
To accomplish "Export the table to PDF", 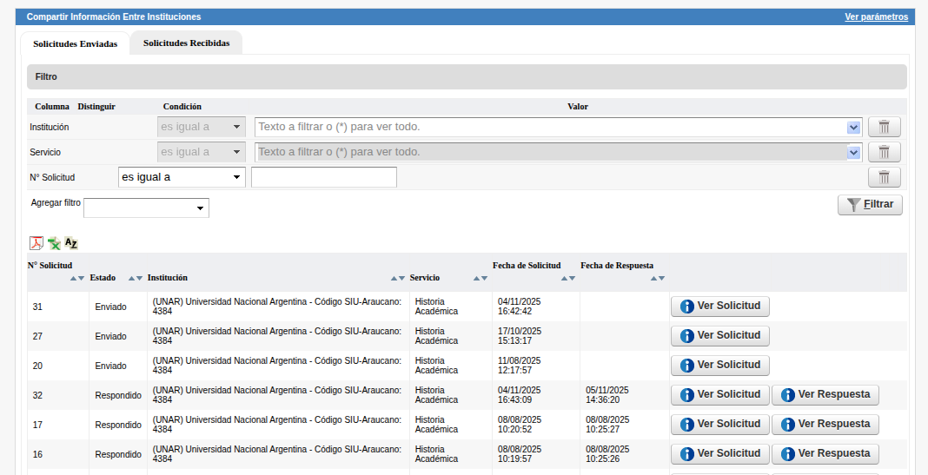I will click(36, 243).
